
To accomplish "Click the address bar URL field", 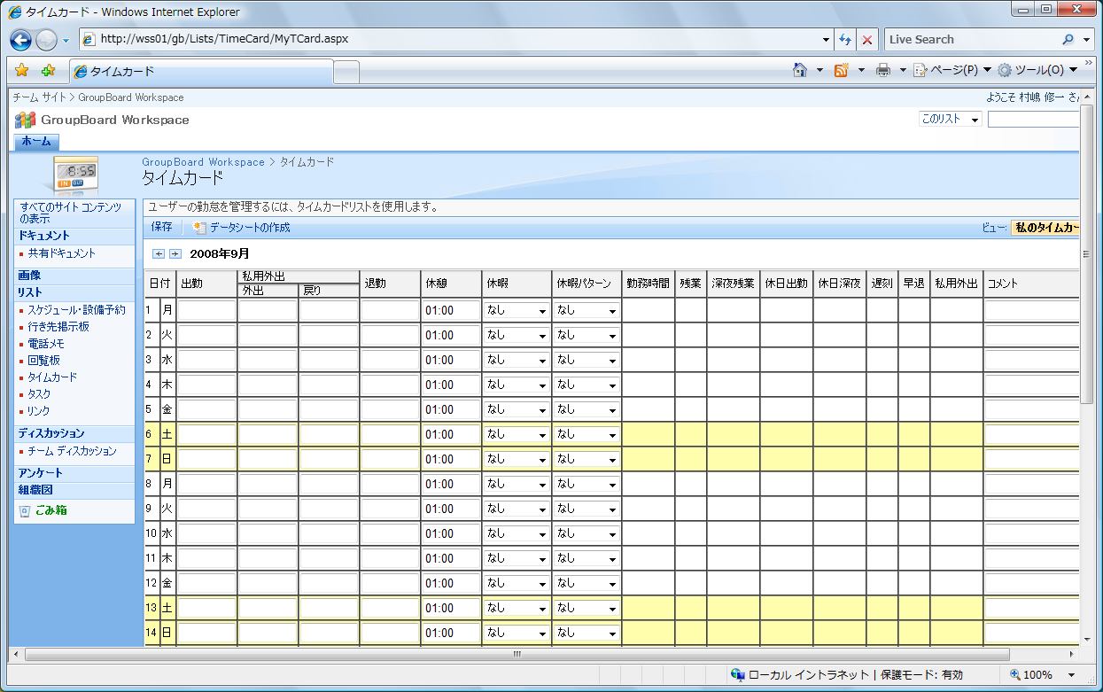I will [x=450, y=40].
